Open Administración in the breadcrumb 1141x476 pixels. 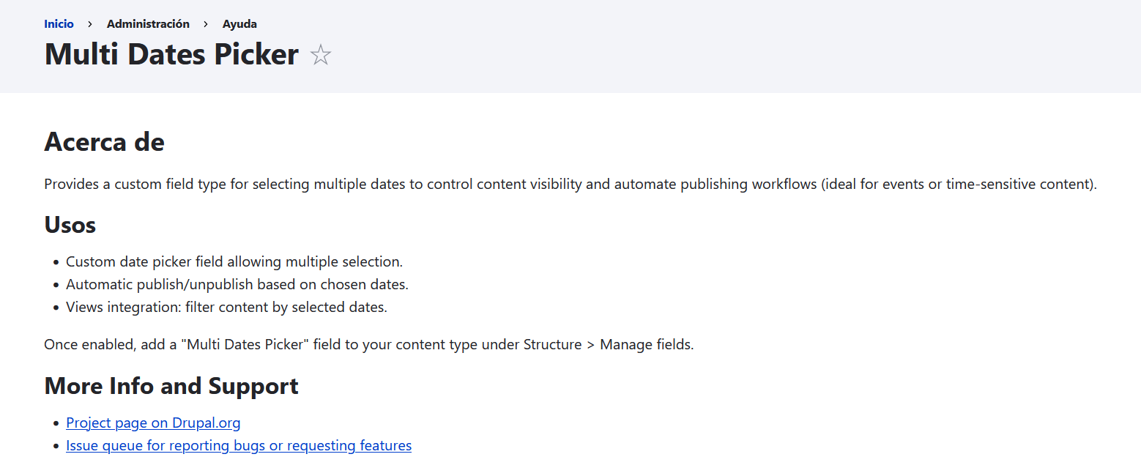coord(148,23)
